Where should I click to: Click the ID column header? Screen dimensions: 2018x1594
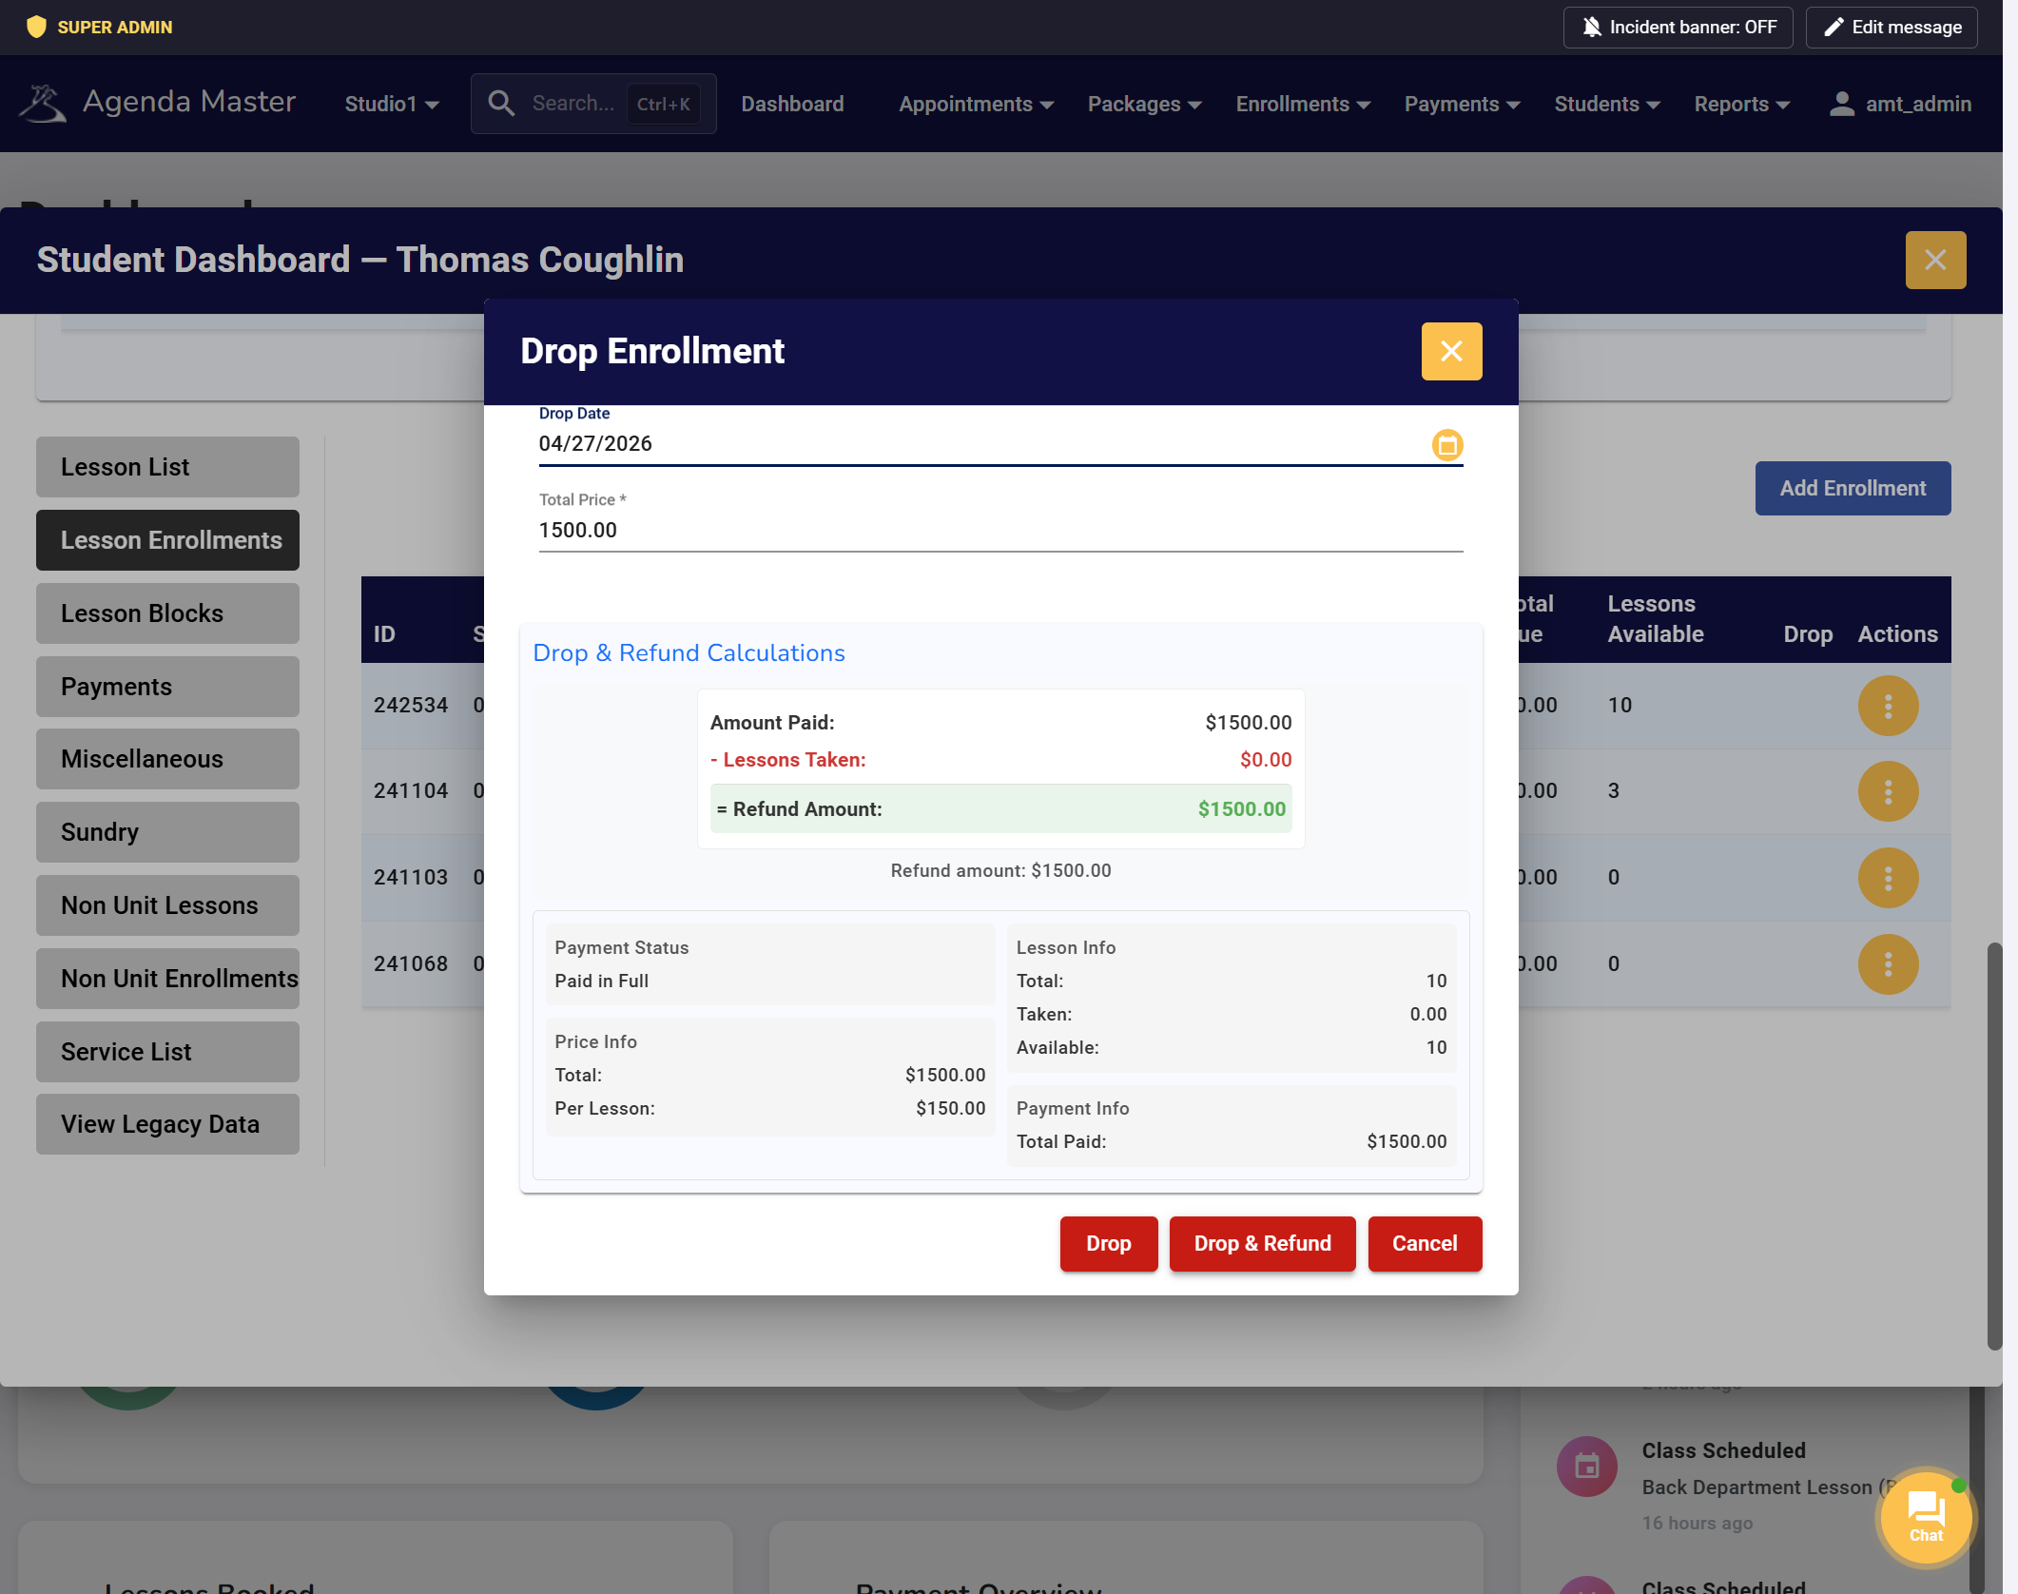point(384,634)
